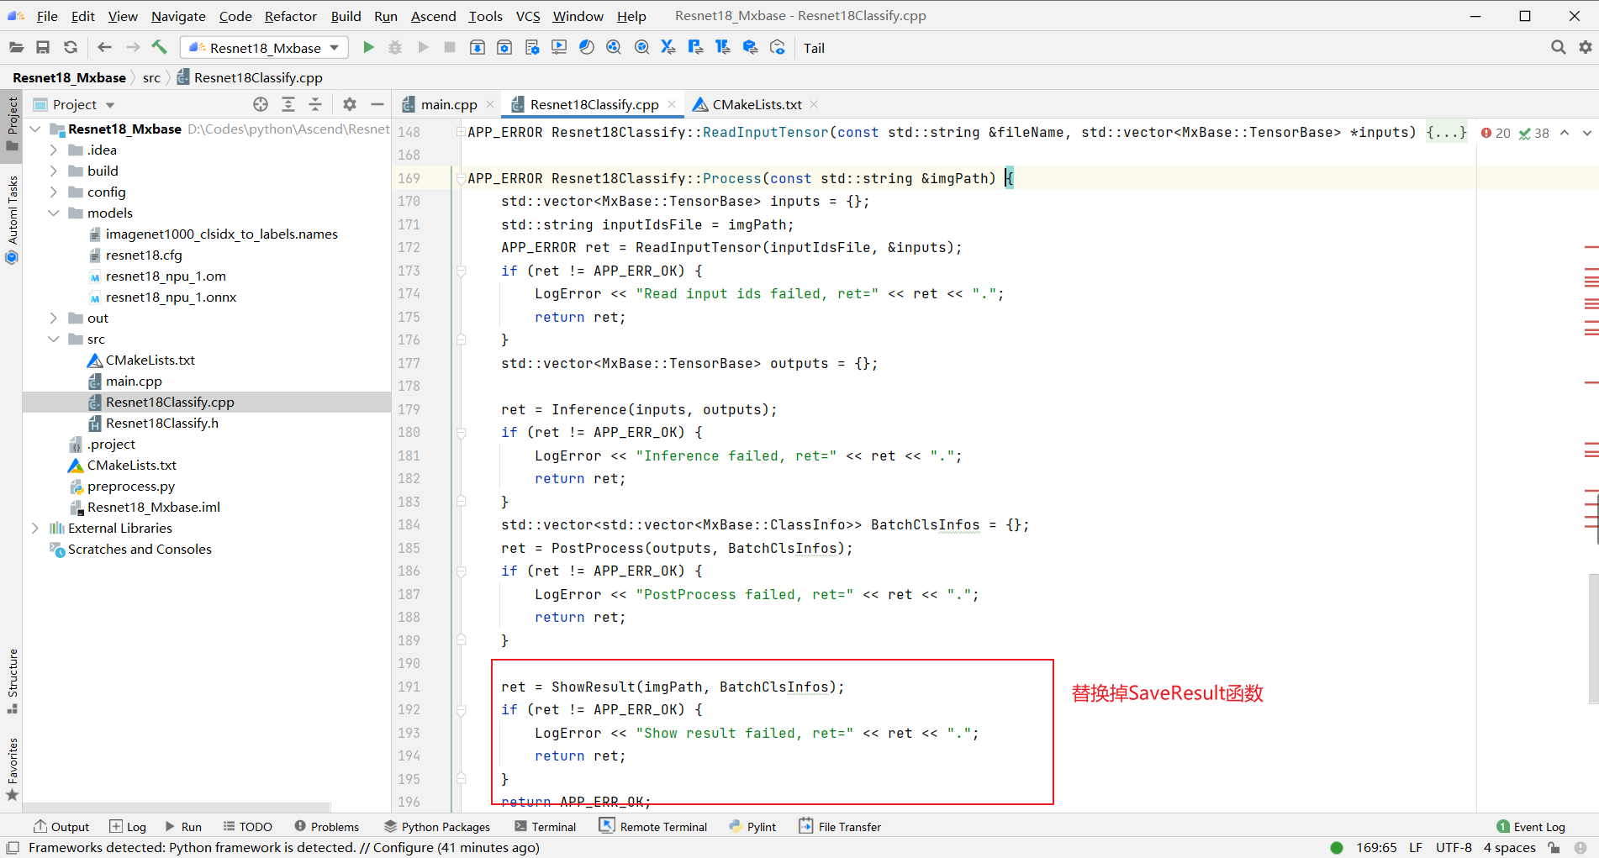Open the Ascend menu
1599x858 pixels.
click(433, 16)
